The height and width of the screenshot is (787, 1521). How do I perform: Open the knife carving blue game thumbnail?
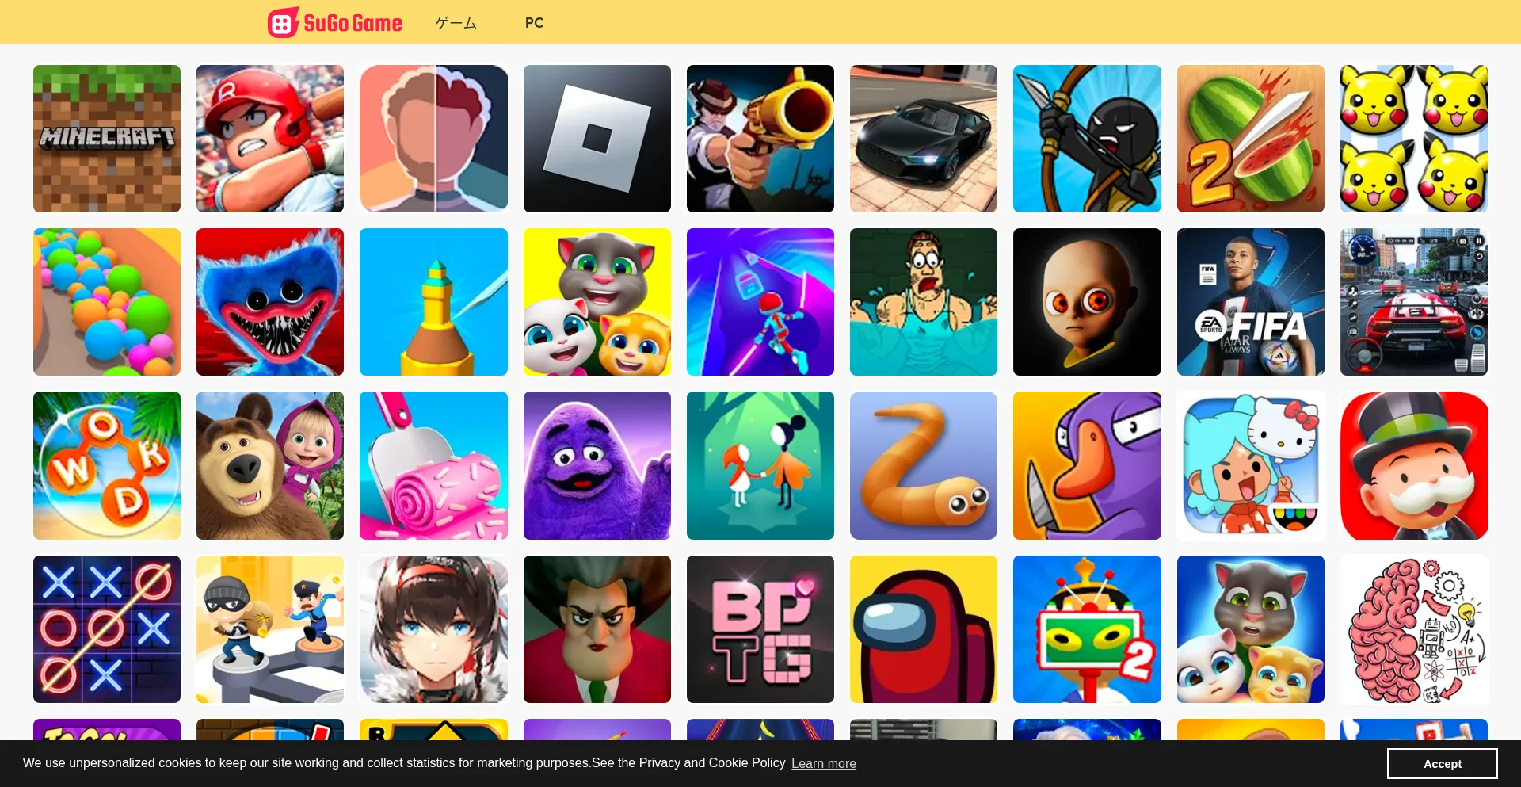[x=433, y=302]
